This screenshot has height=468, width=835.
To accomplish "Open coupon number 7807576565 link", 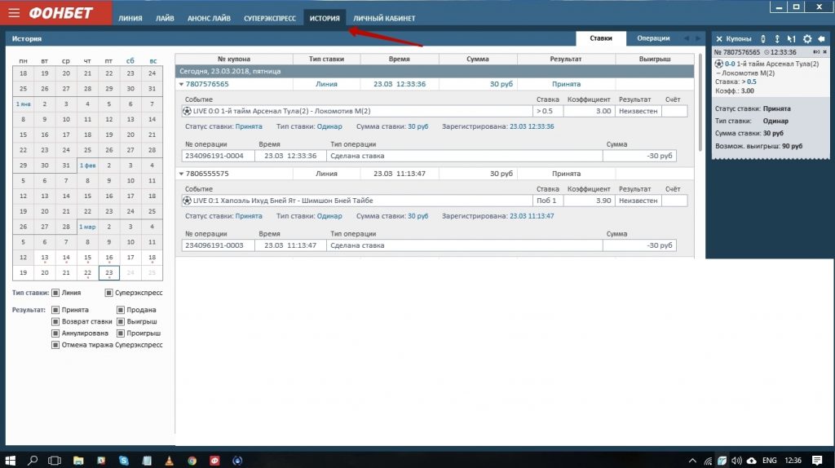I will coord(207,84).
